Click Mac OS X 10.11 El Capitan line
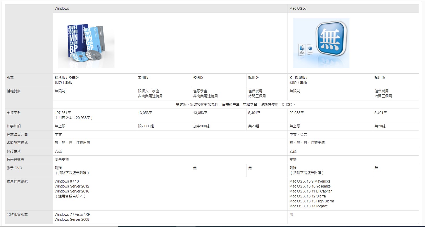 [x=311, y=191]
